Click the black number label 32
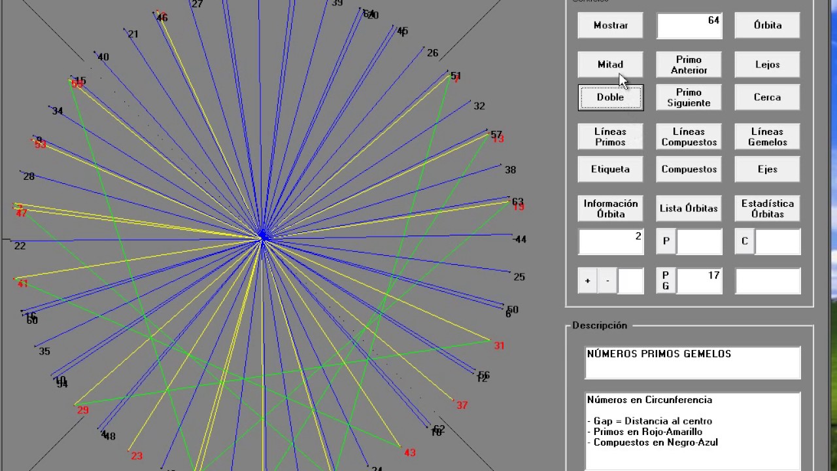Viewport: 837px width, 471px height. 479,106
